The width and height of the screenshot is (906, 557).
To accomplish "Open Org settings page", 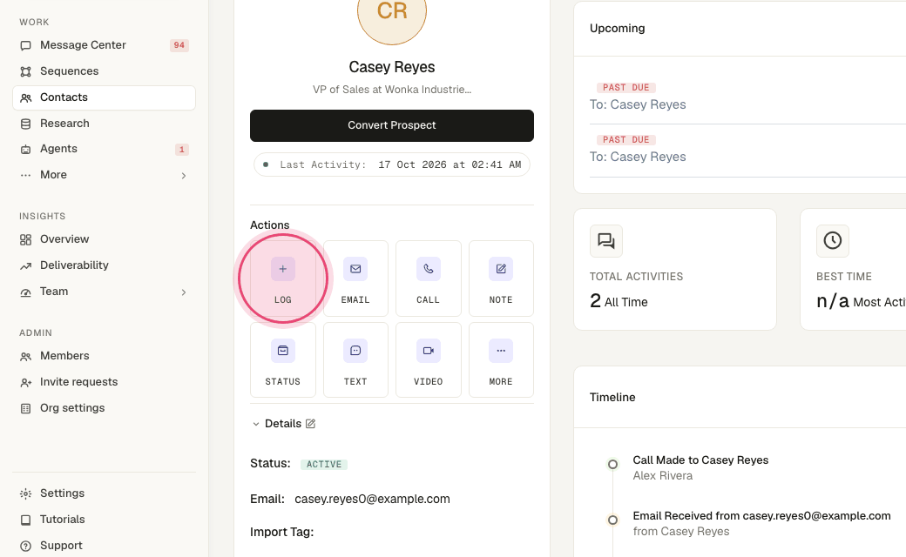I will coord(104,408).
